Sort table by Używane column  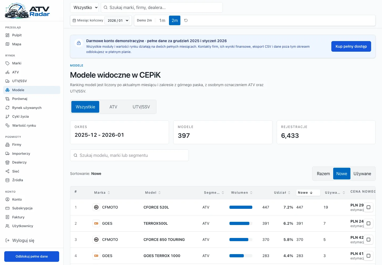tap(335, 193)
